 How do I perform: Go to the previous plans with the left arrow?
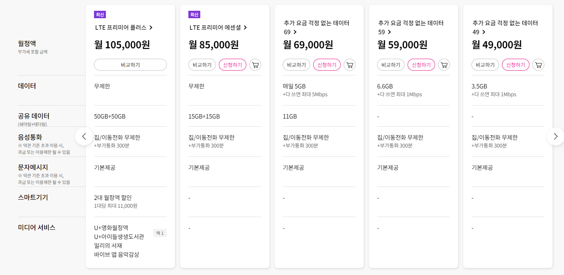(x=84, y=136)
